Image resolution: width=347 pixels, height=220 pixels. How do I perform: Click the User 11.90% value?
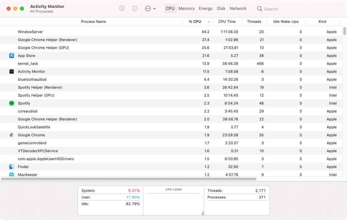click(133, 197)
